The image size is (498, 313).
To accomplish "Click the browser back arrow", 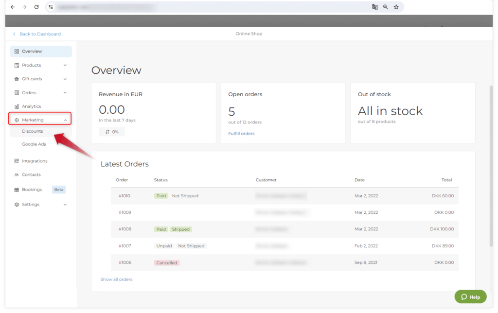I will [x=13, y=7].
